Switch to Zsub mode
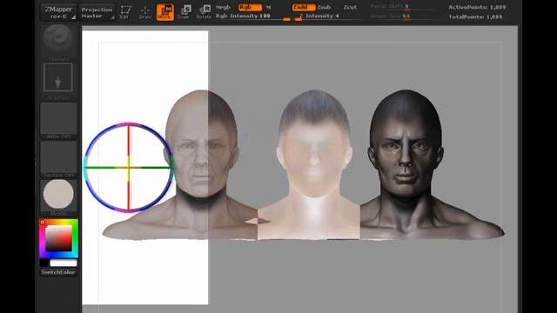557x313 pixels. pyautogui.click(x=324, y=7)
